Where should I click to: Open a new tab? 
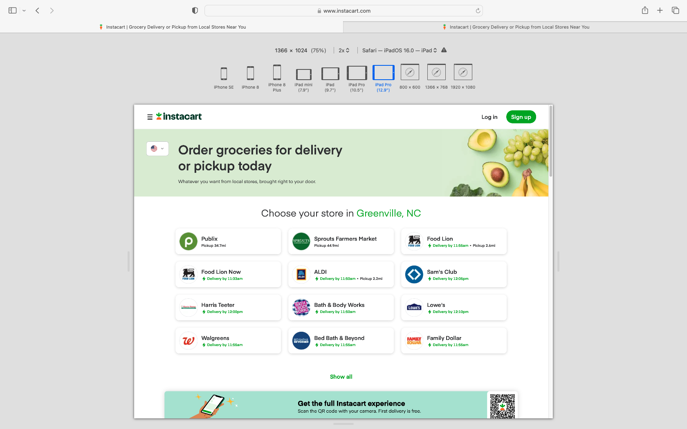(x=660, y=11)
